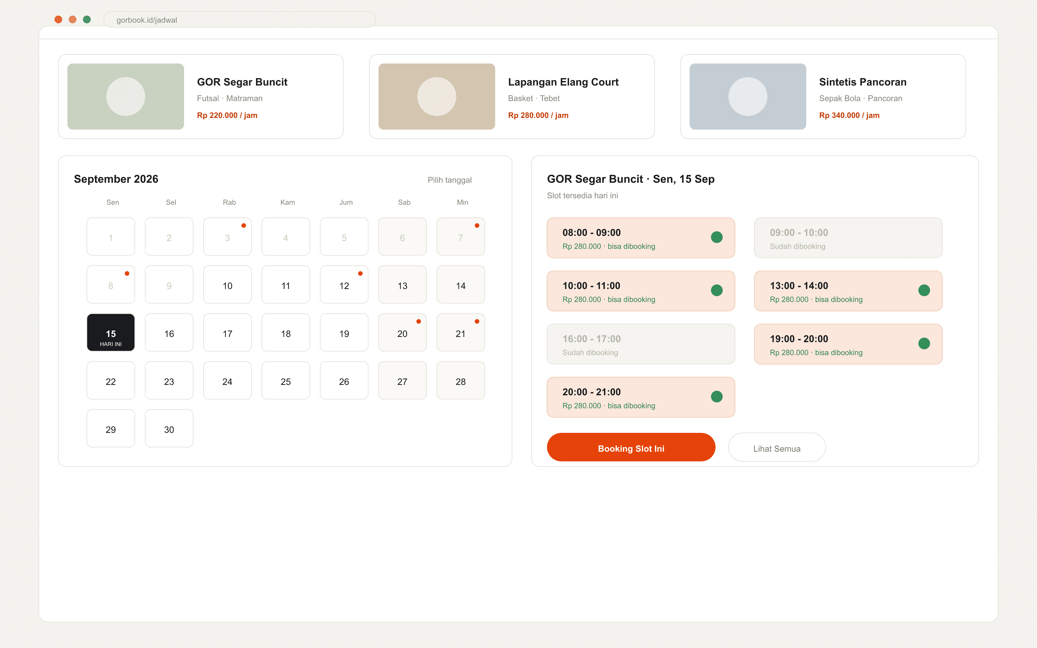Choose Saturday date 13
This screenshot has height=648, width=1037.
point(402,284)
